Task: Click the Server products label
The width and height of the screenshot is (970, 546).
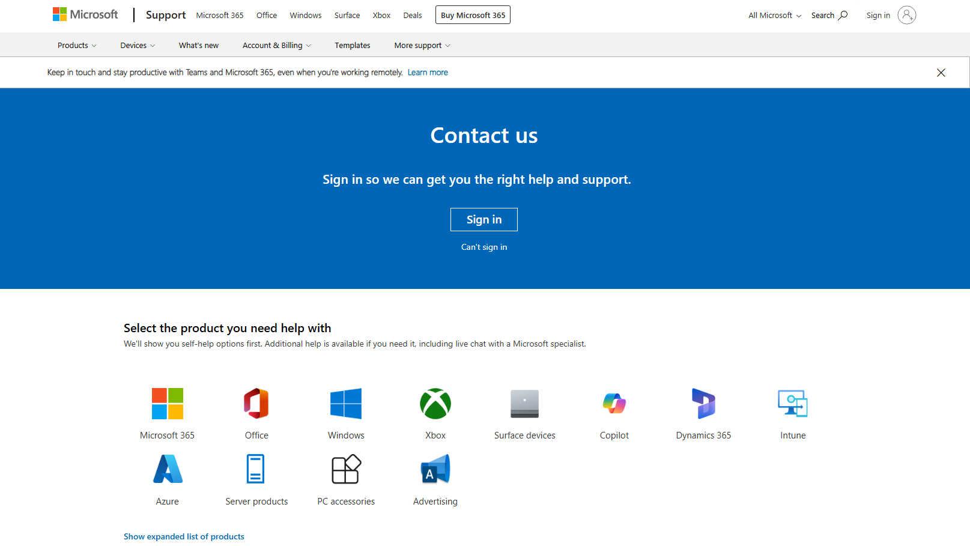Action: 256,502
